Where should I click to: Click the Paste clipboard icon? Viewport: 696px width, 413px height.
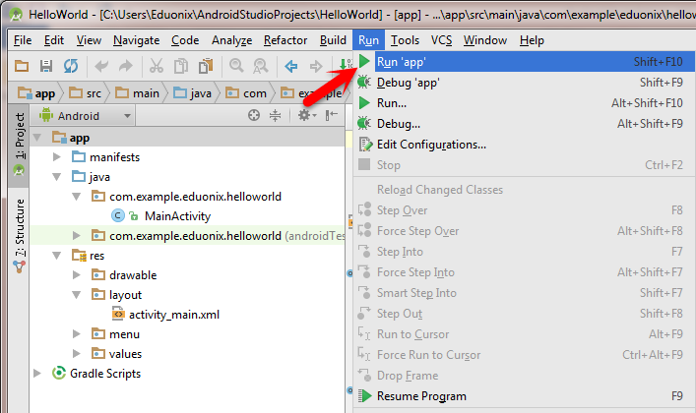[206, 66]
